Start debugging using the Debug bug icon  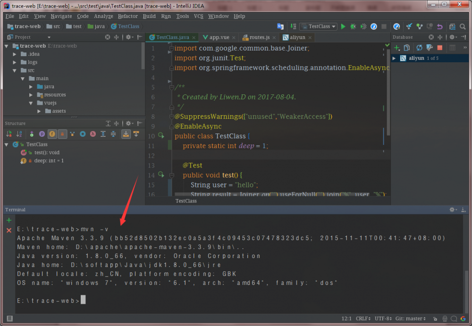353,26
